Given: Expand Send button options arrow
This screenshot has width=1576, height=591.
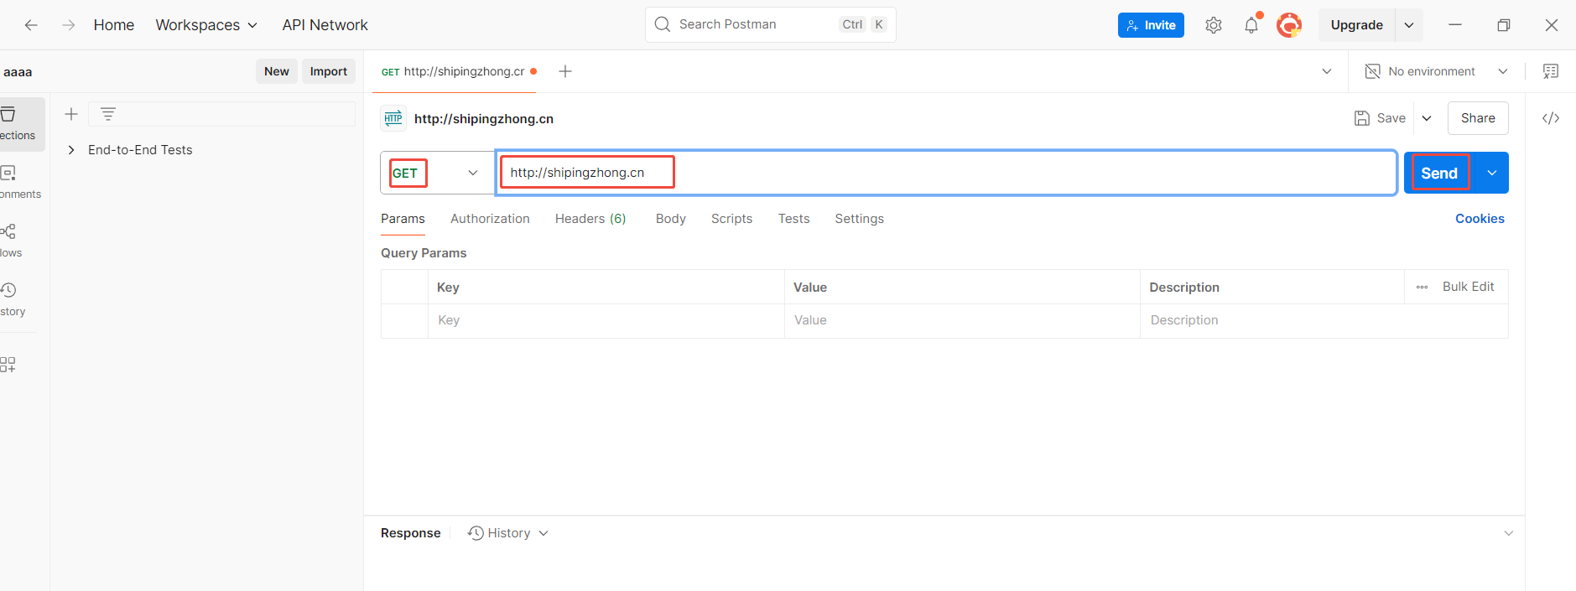Looking at the screenshot, I should pyautogui.click(x=1491, y=173).
